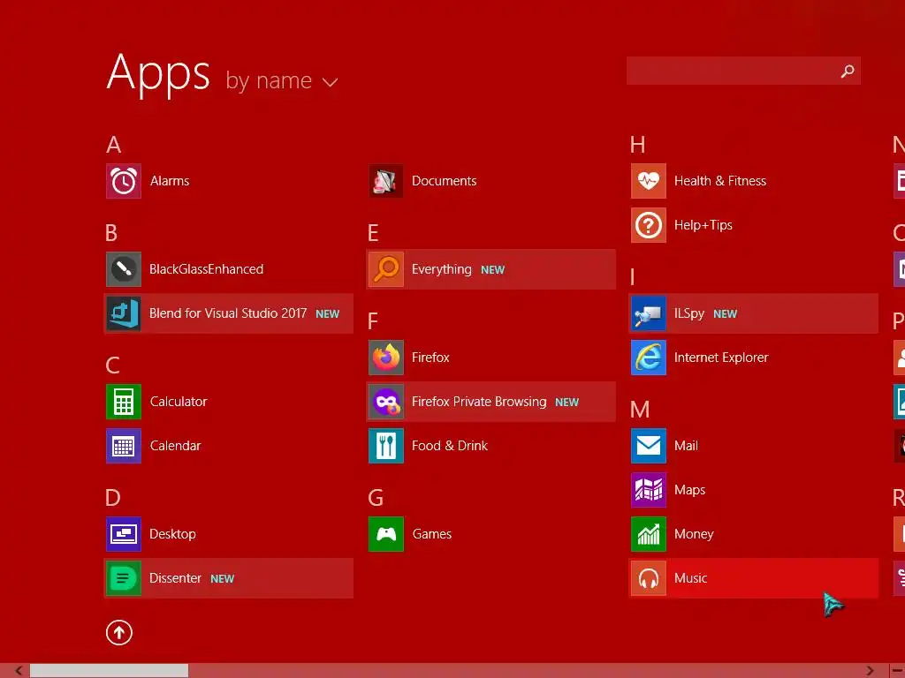This screenshot has width=905, height=678.
Task: Click the 'Food & Drink' label
Action: pos(450,446)
